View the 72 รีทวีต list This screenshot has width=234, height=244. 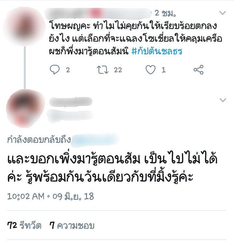coord(24,225)
